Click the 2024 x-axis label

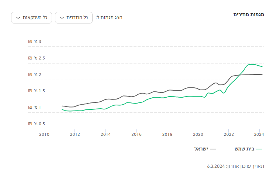(259, 134)
